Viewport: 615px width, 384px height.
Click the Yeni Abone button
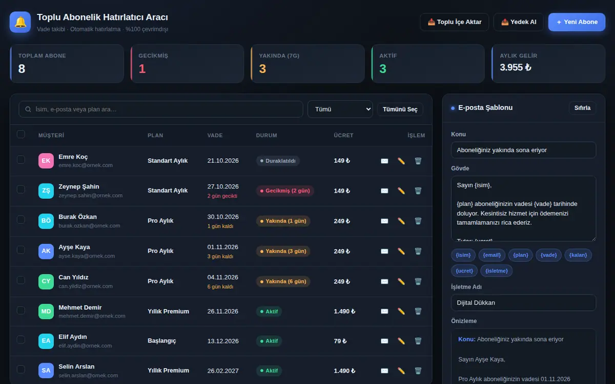[577, 22]
